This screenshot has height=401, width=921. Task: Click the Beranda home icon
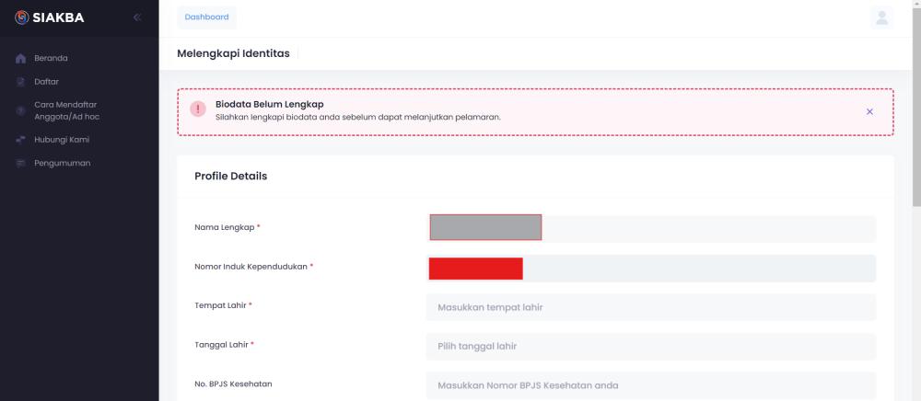(20, 59)
